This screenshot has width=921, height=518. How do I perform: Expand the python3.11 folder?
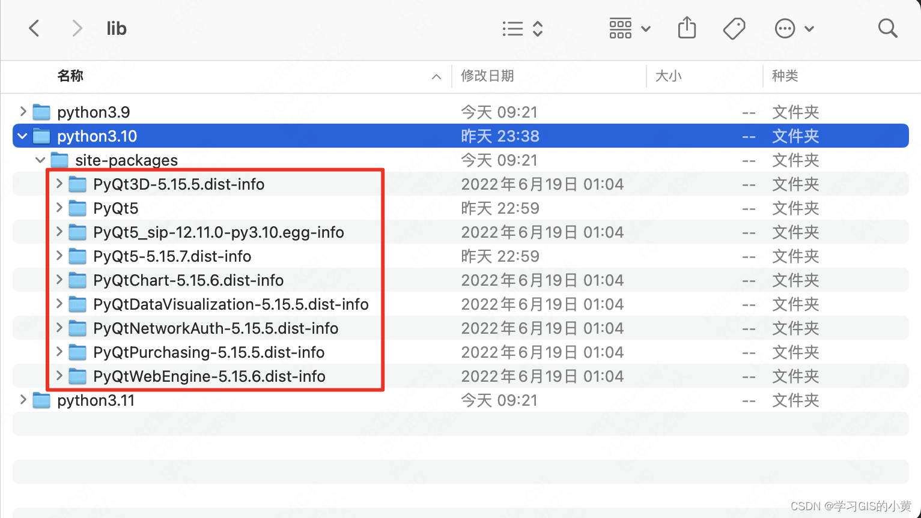coord(23,400)
